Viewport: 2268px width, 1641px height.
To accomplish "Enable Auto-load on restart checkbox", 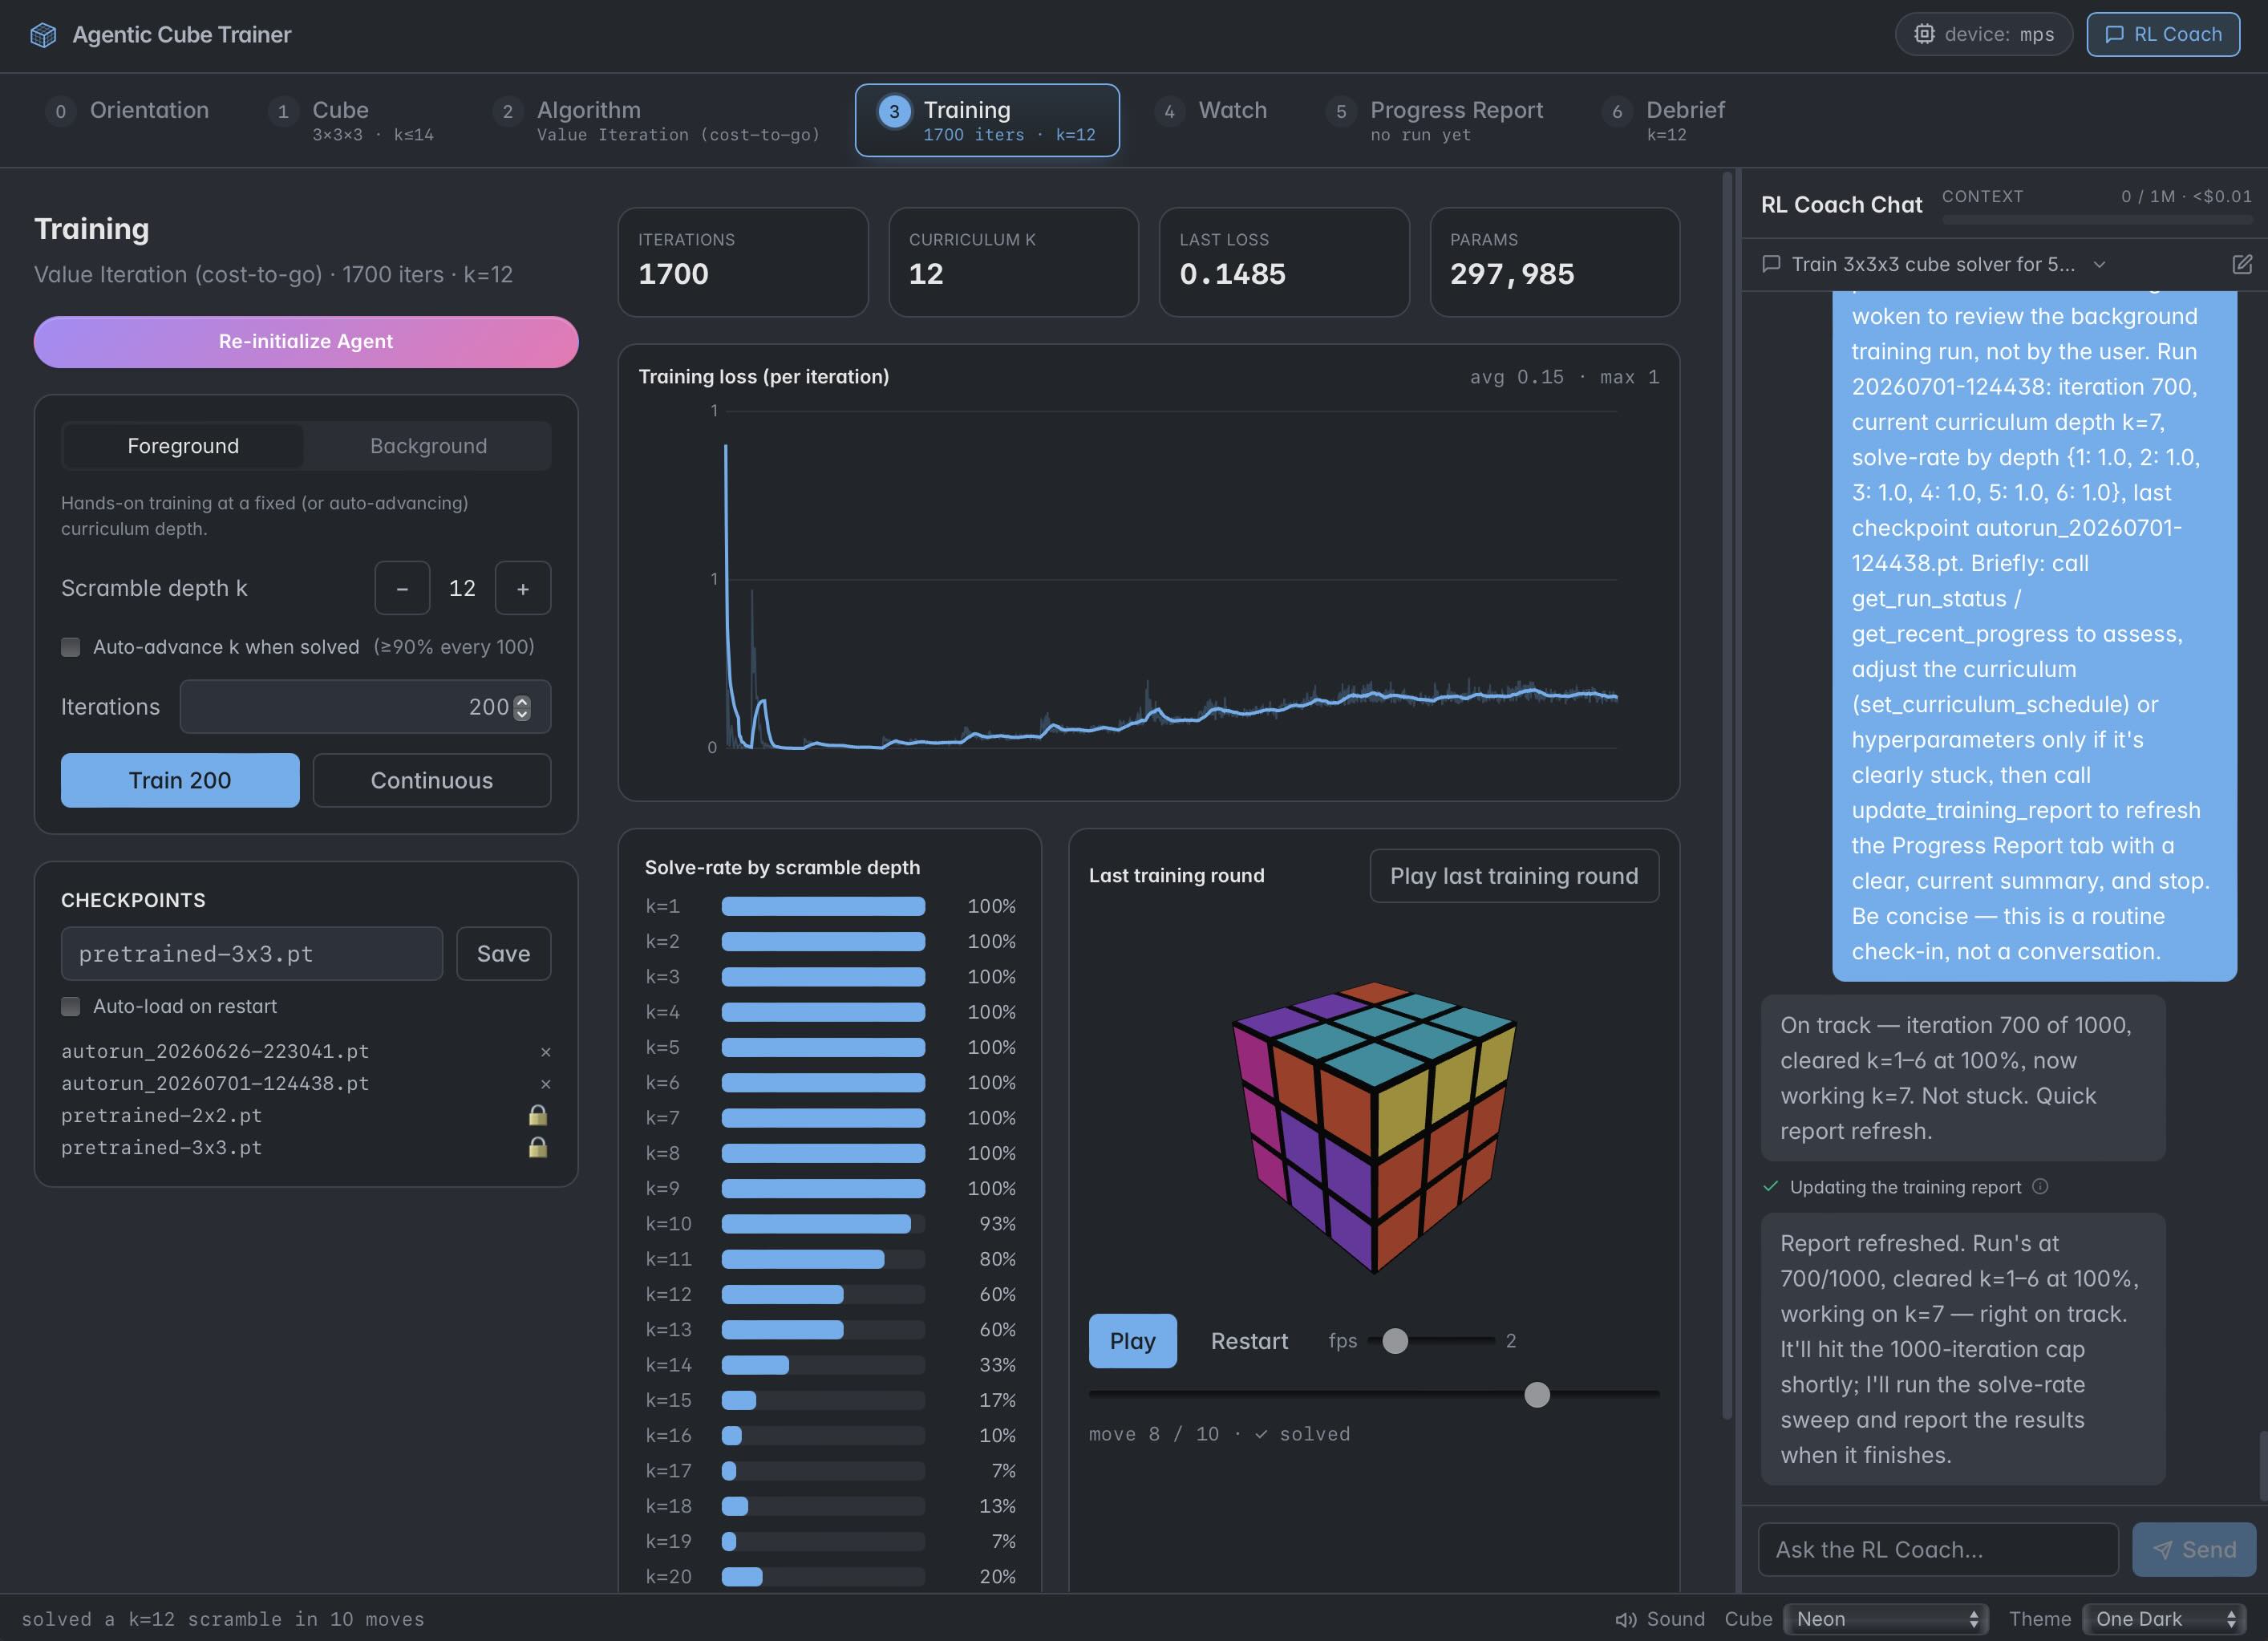I will pyautogui.click(x=71, y=1006).
